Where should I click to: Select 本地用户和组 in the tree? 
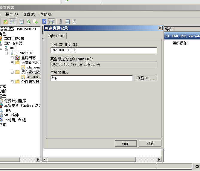point(15,120)
